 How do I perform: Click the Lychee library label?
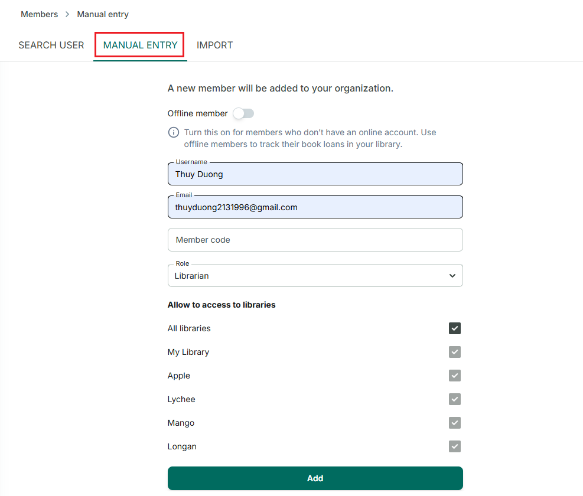pyautogui.click(x=181, y=399)
